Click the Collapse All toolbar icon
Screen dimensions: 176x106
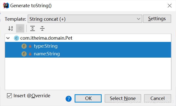(x=42, y=28)
